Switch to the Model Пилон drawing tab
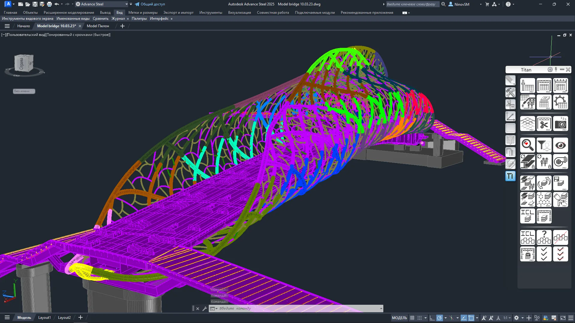The height and width of the screenshot is (323, 575). [x=98, y=26]
